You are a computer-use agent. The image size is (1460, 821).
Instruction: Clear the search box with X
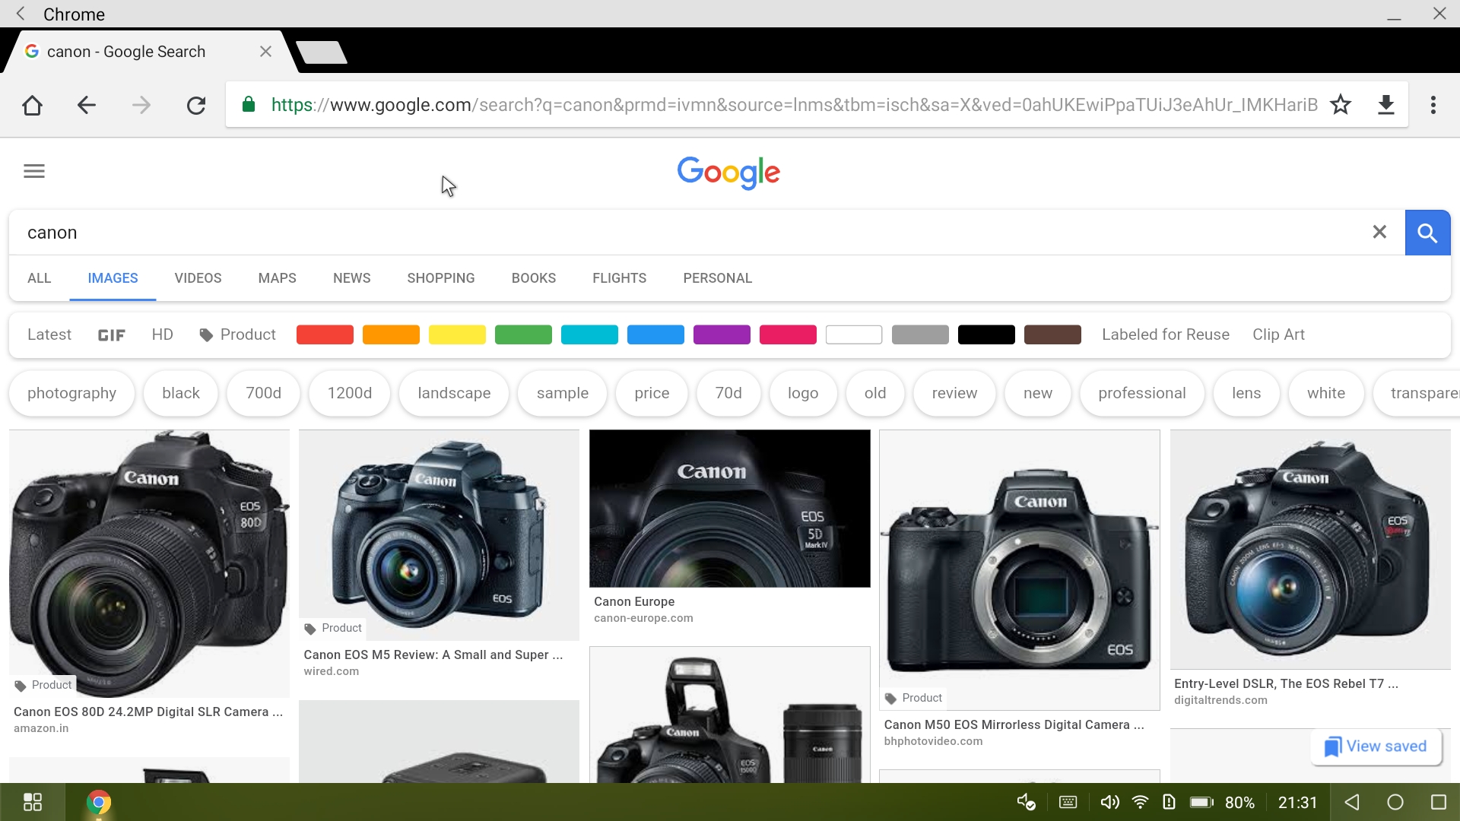pyautogui.click(x=1379, y=232)
